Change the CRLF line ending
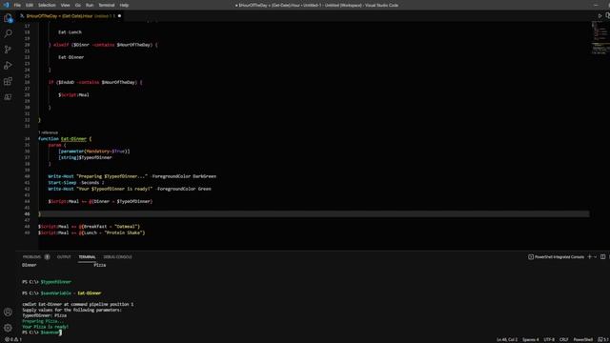Viewport: 610px width, 343px height. (x=563, y=339)
